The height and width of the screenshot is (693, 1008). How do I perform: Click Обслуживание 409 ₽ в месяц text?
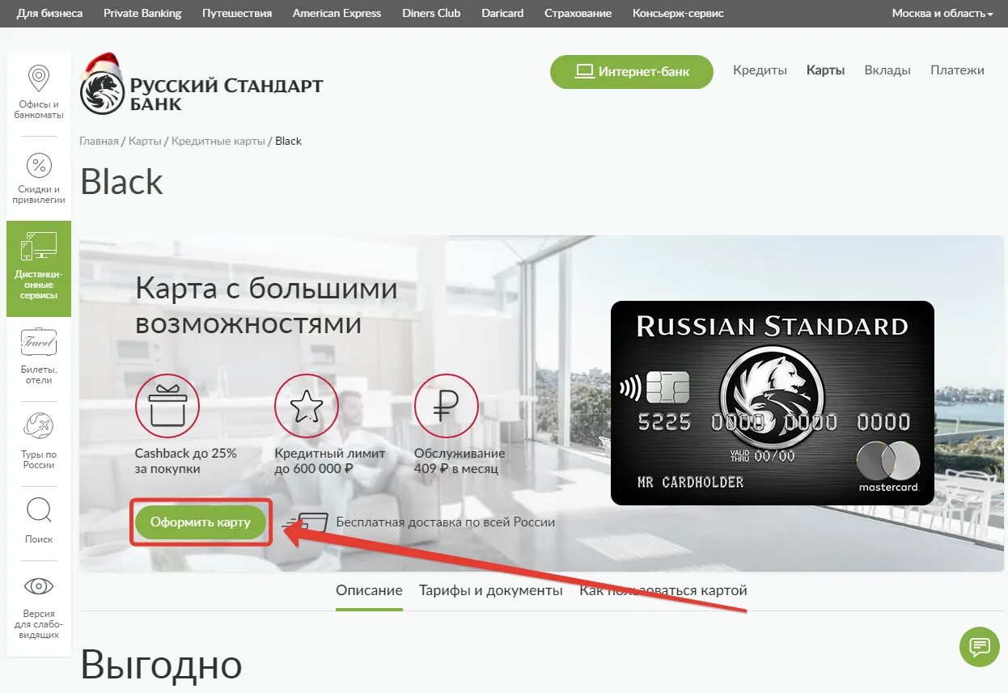pos(460,461)
